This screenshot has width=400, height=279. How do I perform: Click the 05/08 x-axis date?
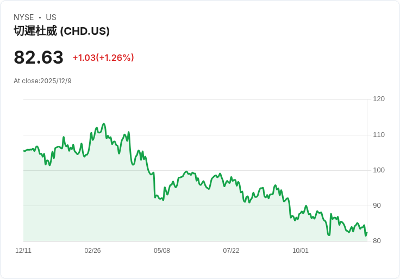[162, 251]
